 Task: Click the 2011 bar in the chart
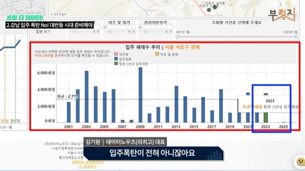[x=158, y=115]
